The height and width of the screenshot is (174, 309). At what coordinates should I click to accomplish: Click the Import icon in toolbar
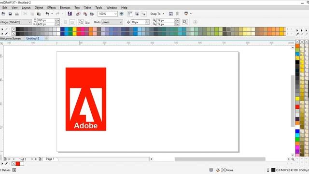click(x=78, y=14)
